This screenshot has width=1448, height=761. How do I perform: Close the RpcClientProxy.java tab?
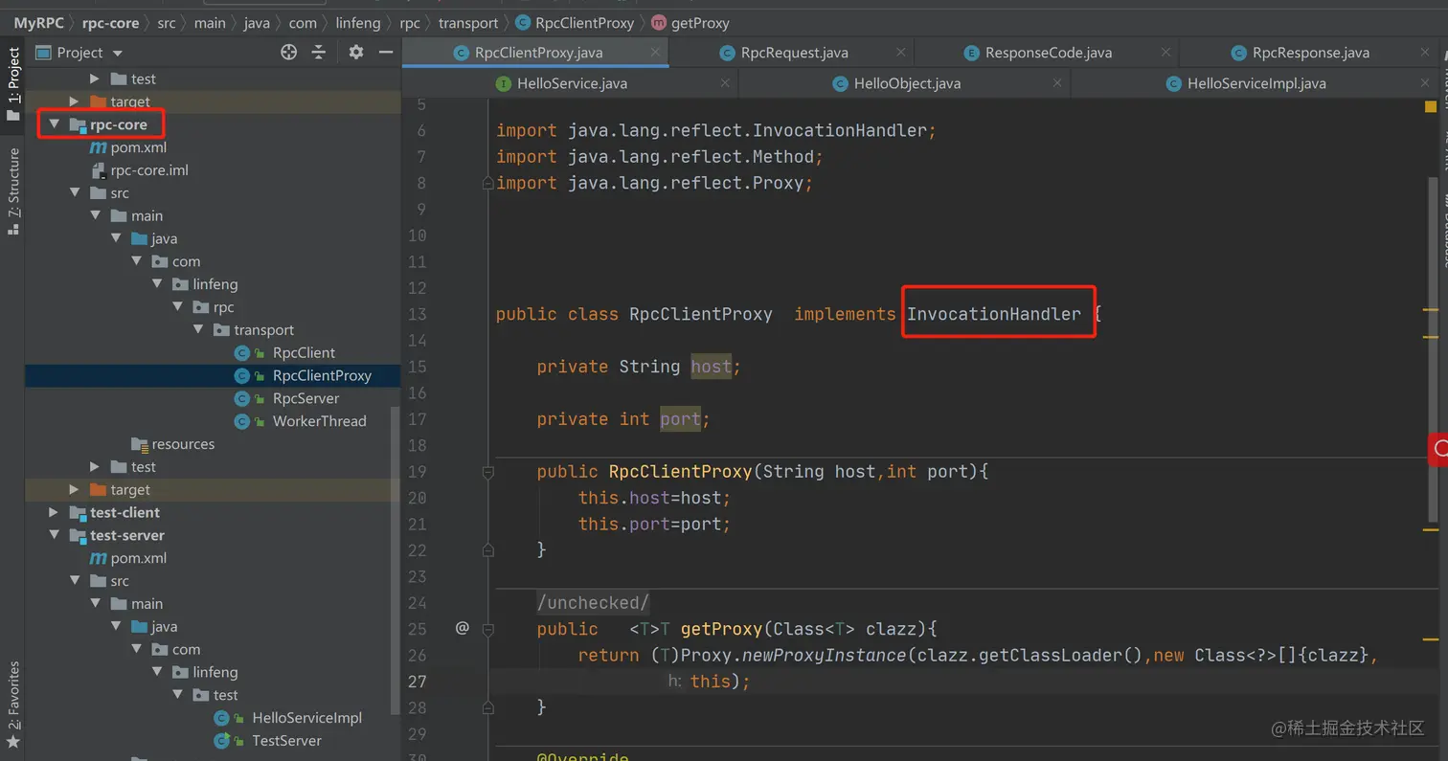coord(656,53)
